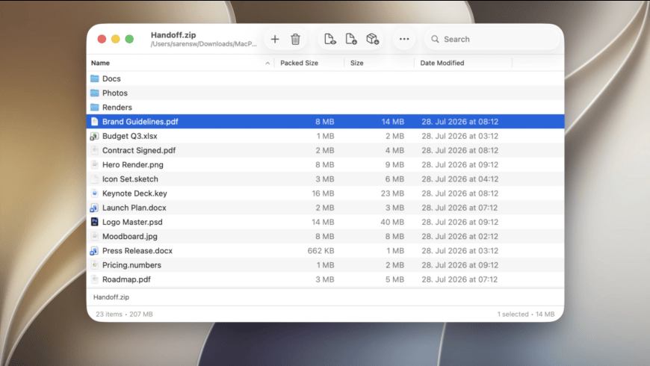Click the Docs folder icon
650x366 pixels.
pyautogui.click(x=95, y=78)
